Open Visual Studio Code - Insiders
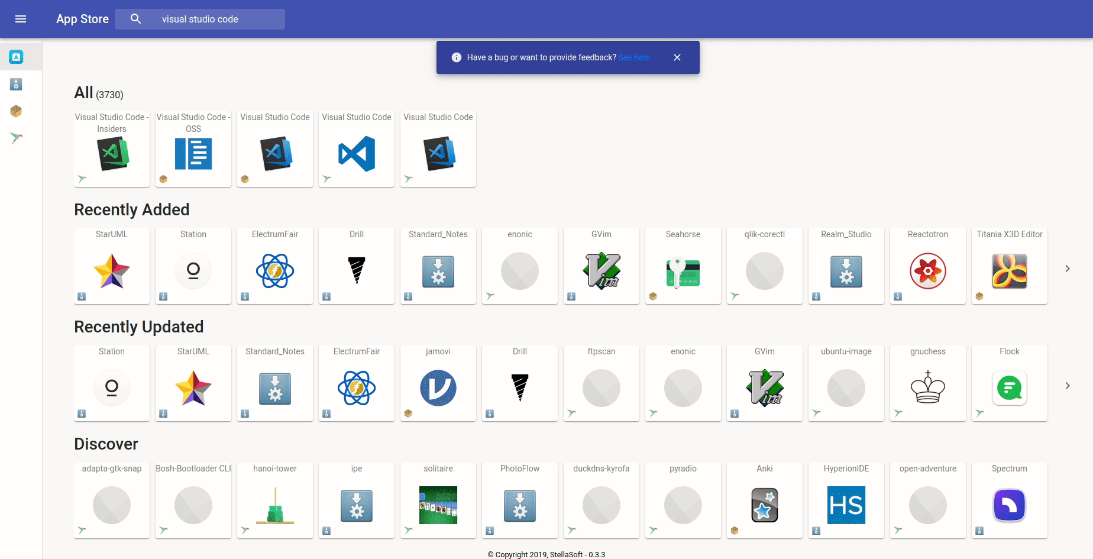 coord(112,149)
